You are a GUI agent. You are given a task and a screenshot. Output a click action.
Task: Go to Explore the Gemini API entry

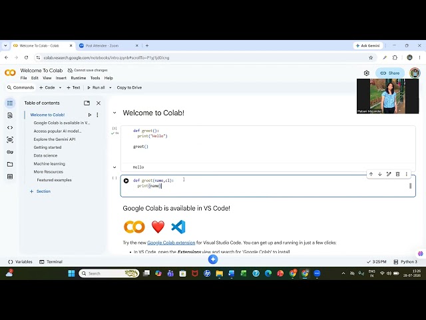[x=55, y=139]
